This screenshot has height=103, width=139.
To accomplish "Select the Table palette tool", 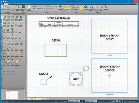I will (x=4, y=31).
